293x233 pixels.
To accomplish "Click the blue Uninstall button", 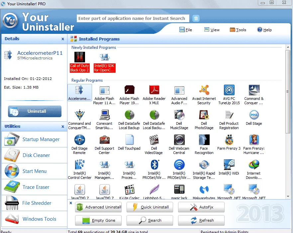I will click(x=35, y=111).
